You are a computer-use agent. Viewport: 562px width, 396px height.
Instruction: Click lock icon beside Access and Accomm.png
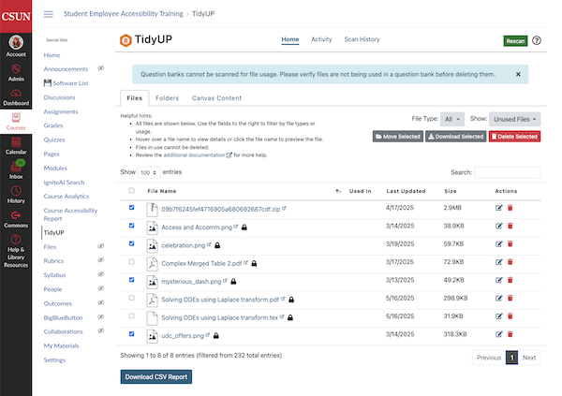[x=244, y=227]
